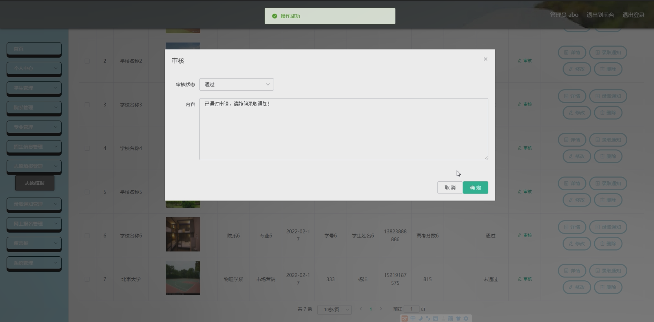Close the 审核 dialog with X icon
The image size is (654, 322).
[x=486, y=59]
